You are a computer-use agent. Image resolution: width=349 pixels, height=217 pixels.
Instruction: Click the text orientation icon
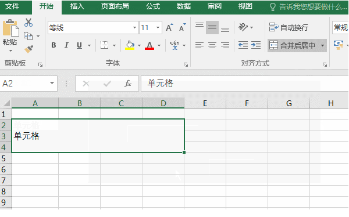click(x=243, y=27)
